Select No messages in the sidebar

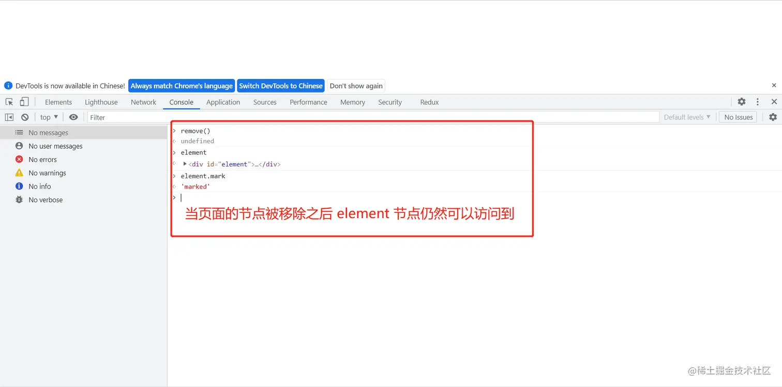(84, 133)
